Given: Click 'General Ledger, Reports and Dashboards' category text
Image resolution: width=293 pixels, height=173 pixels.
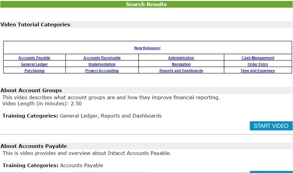Looking at the screenshot, I should click(111, 116).
